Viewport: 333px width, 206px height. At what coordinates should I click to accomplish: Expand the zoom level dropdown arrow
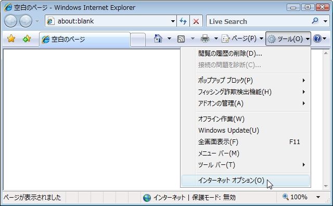(318, 197)
